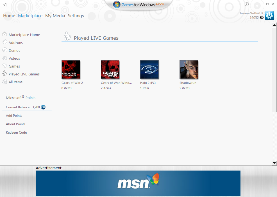
Task: Click the Games controller icon
Action: (x=4, y=66)
